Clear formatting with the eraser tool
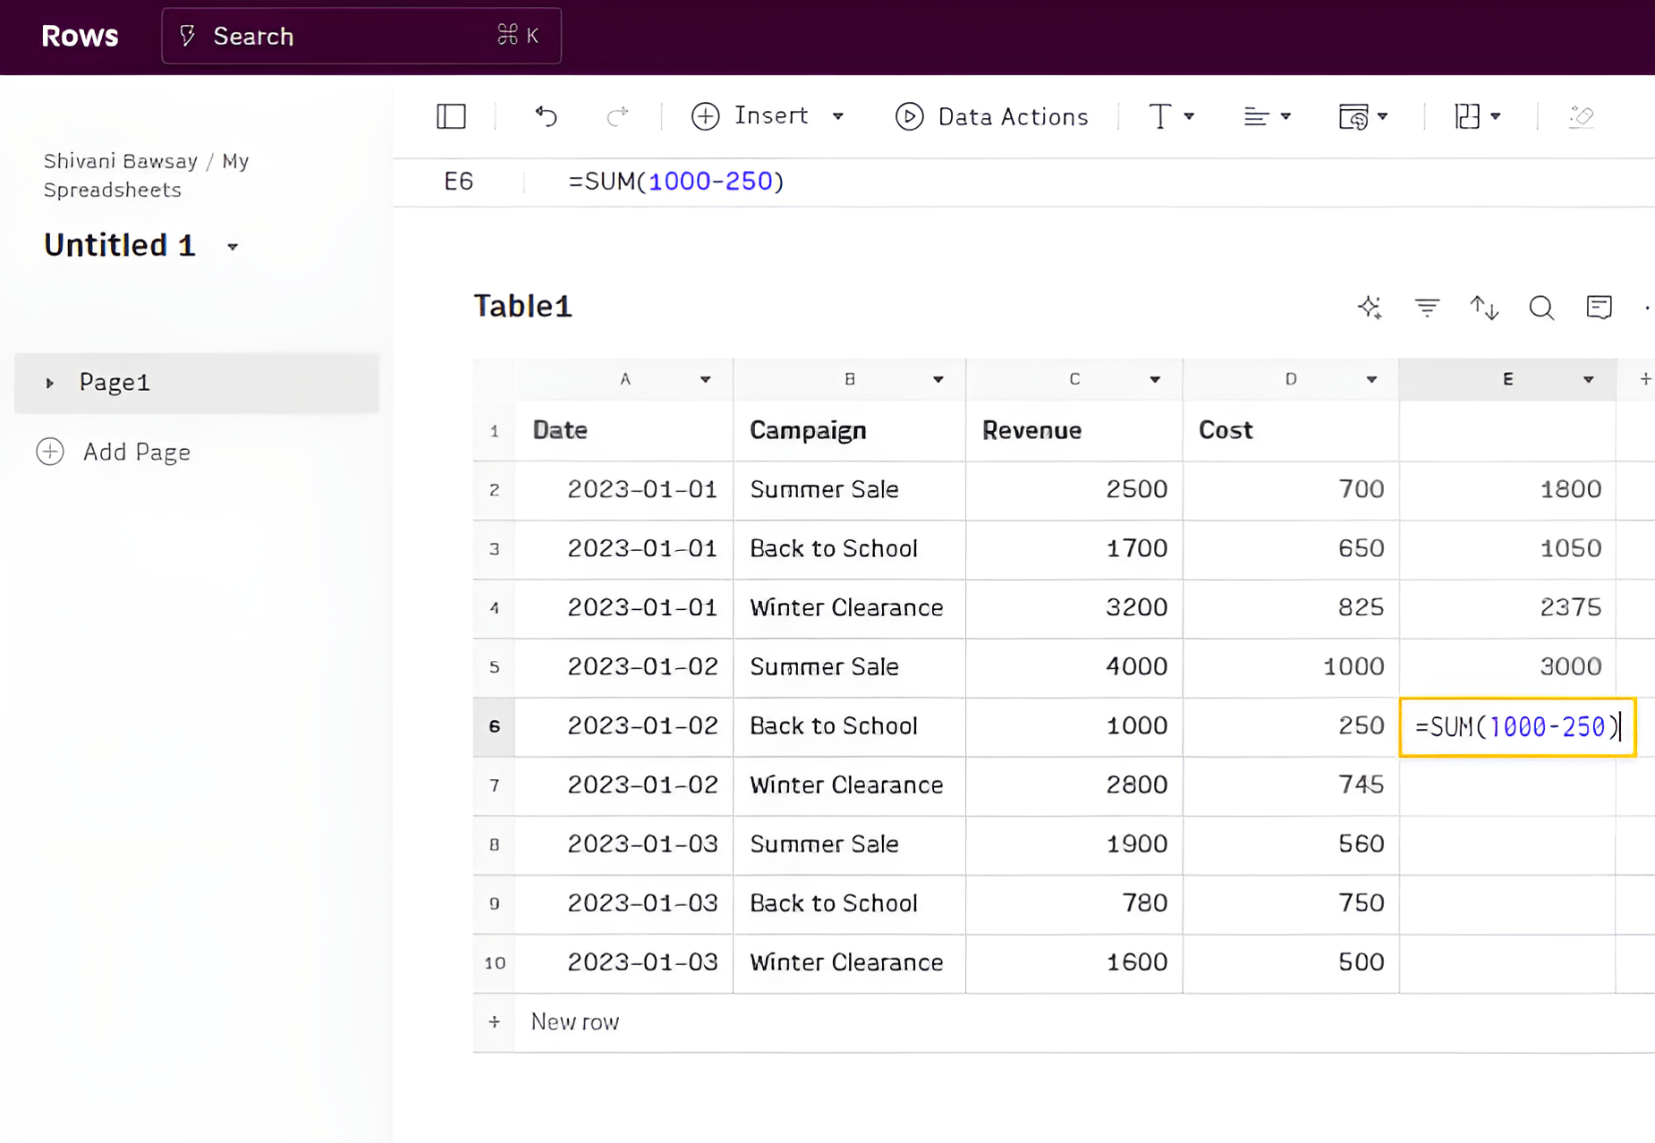 click(1582, 116)
